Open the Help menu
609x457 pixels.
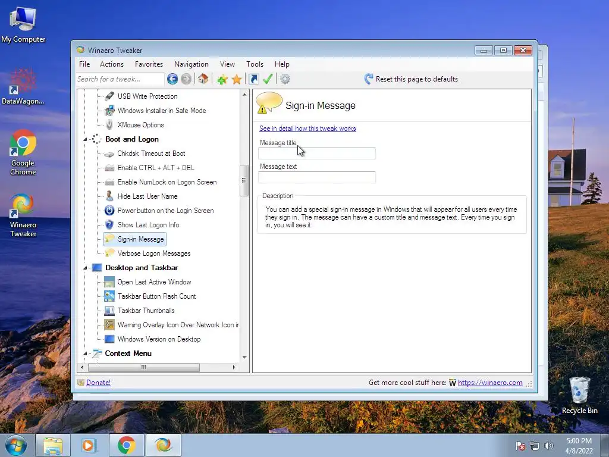[282, 64]
